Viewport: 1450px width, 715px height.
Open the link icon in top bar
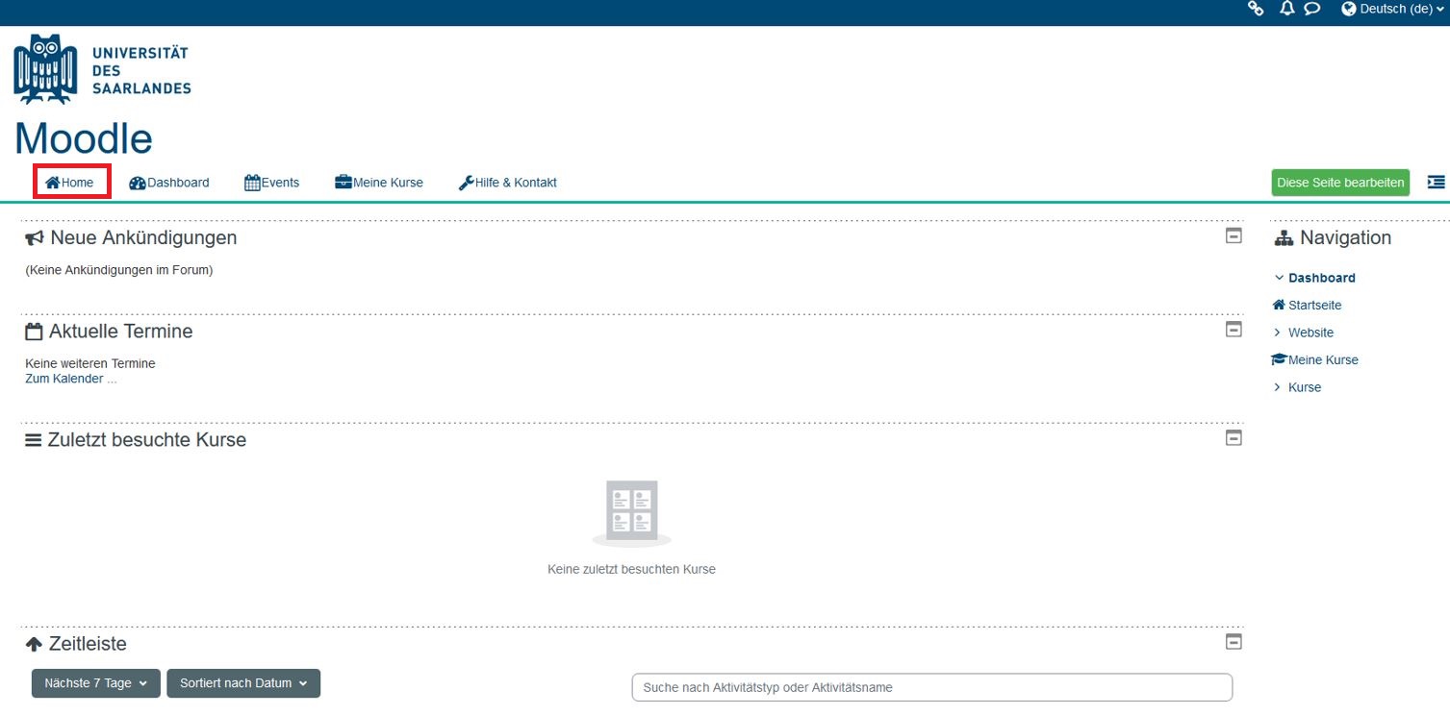click(1256, 9)
